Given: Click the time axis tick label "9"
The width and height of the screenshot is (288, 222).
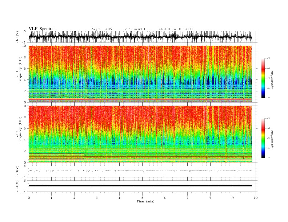Looking at the screenshot, I should pyautogui.click(x=233, y=198).
